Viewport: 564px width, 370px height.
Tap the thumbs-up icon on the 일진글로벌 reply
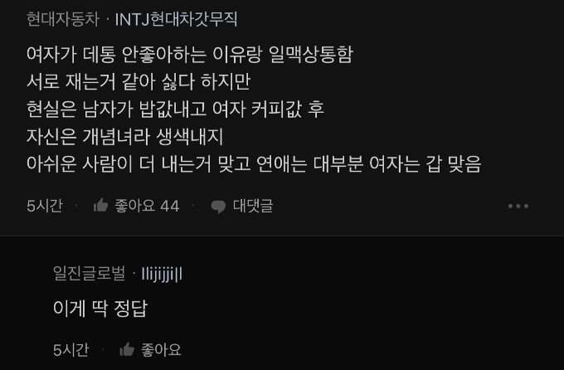click(x=127, y=349)
